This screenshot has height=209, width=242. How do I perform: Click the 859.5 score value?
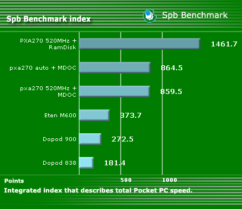(x=171, y=92)
